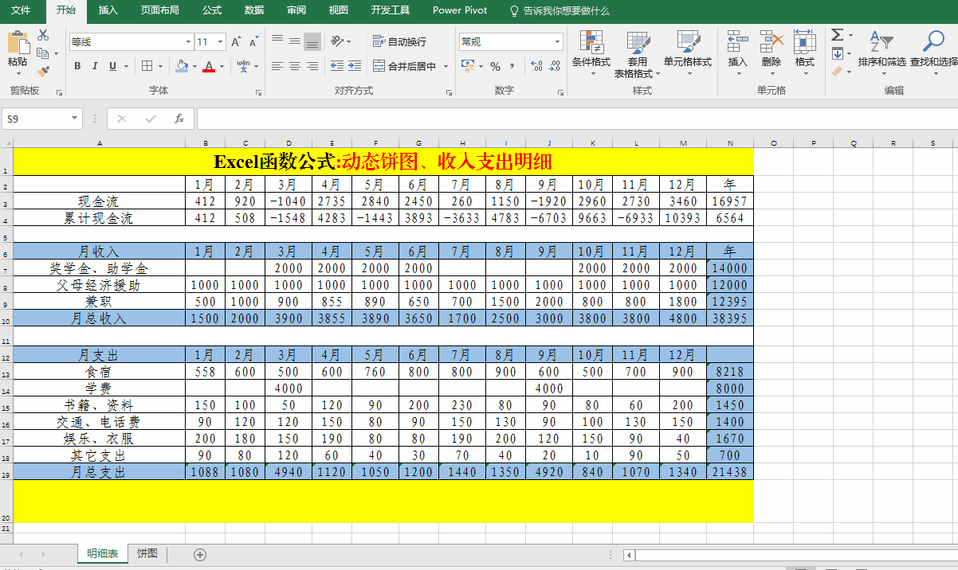Open the Name Box dropdown arrow
958x570 pixels.
coord(75,119)
